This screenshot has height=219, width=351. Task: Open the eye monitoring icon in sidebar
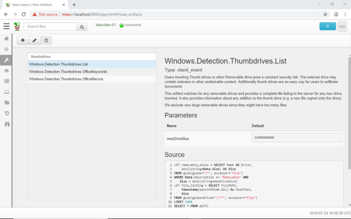tap(6, 71)
